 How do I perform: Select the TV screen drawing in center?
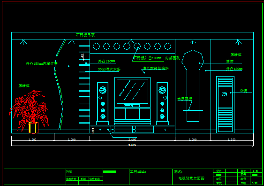[x=132, y=91]
